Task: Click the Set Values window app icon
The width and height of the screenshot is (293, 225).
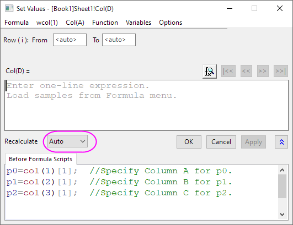Action: 9,8
